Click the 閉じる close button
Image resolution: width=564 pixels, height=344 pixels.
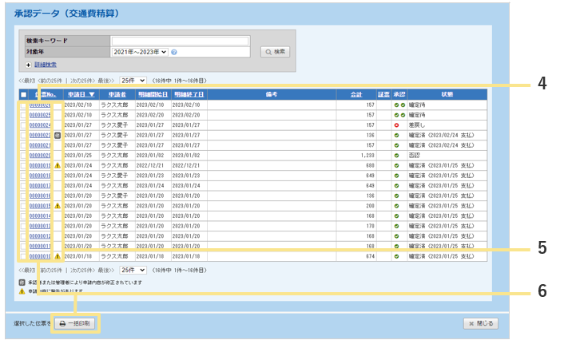481,323
